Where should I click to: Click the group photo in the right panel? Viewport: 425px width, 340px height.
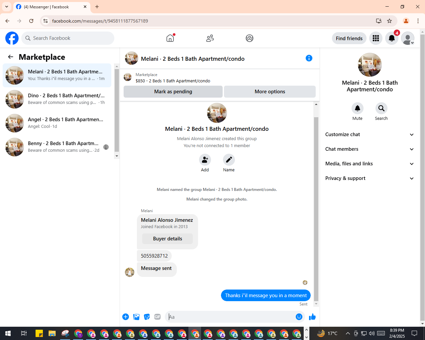[x=370, y=65]
